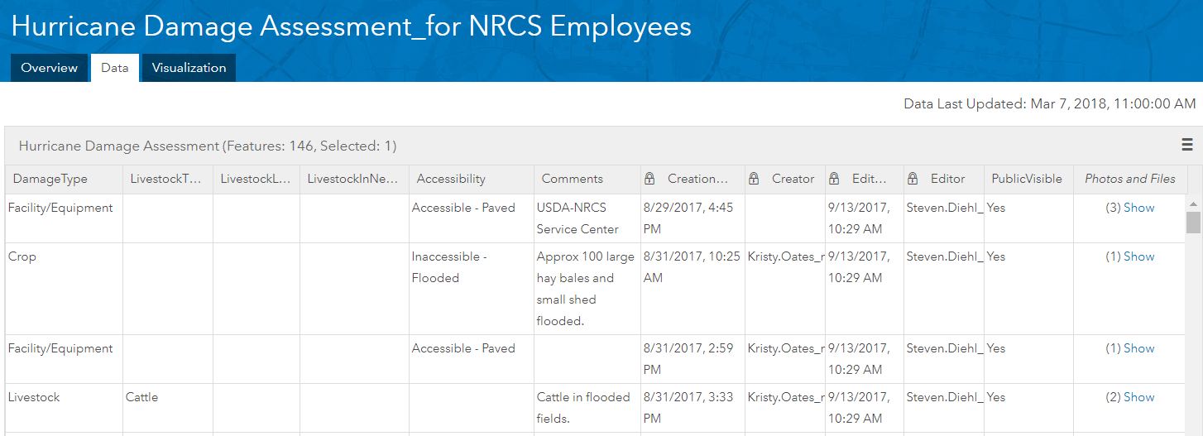Click the lock icon beside Editor header
Viewport: 1203px width, 436px height.
click(x=913, y=179)
